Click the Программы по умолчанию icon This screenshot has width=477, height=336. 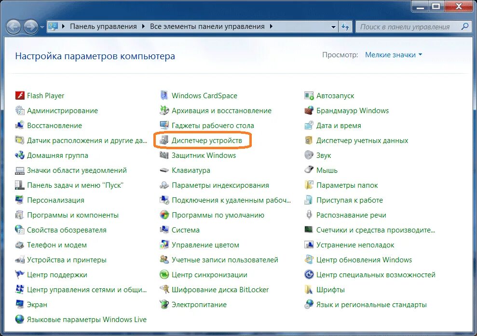click(x=164, y=215)
